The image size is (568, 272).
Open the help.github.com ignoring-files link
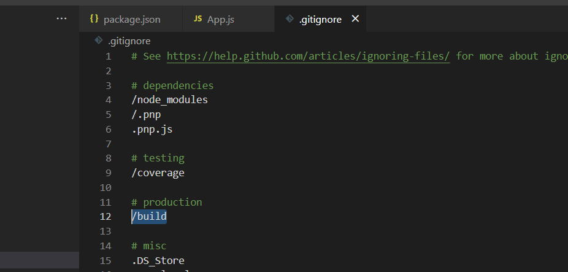pos(309,56)
